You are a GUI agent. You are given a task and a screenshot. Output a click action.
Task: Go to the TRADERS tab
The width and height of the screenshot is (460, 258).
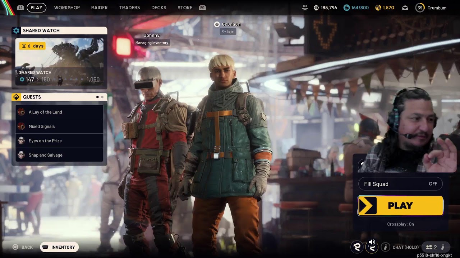[x=129, y=8]
